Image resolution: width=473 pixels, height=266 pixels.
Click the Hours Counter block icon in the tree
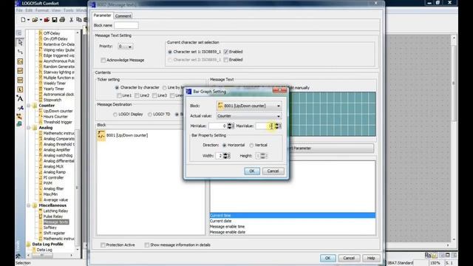pos(41,117)
